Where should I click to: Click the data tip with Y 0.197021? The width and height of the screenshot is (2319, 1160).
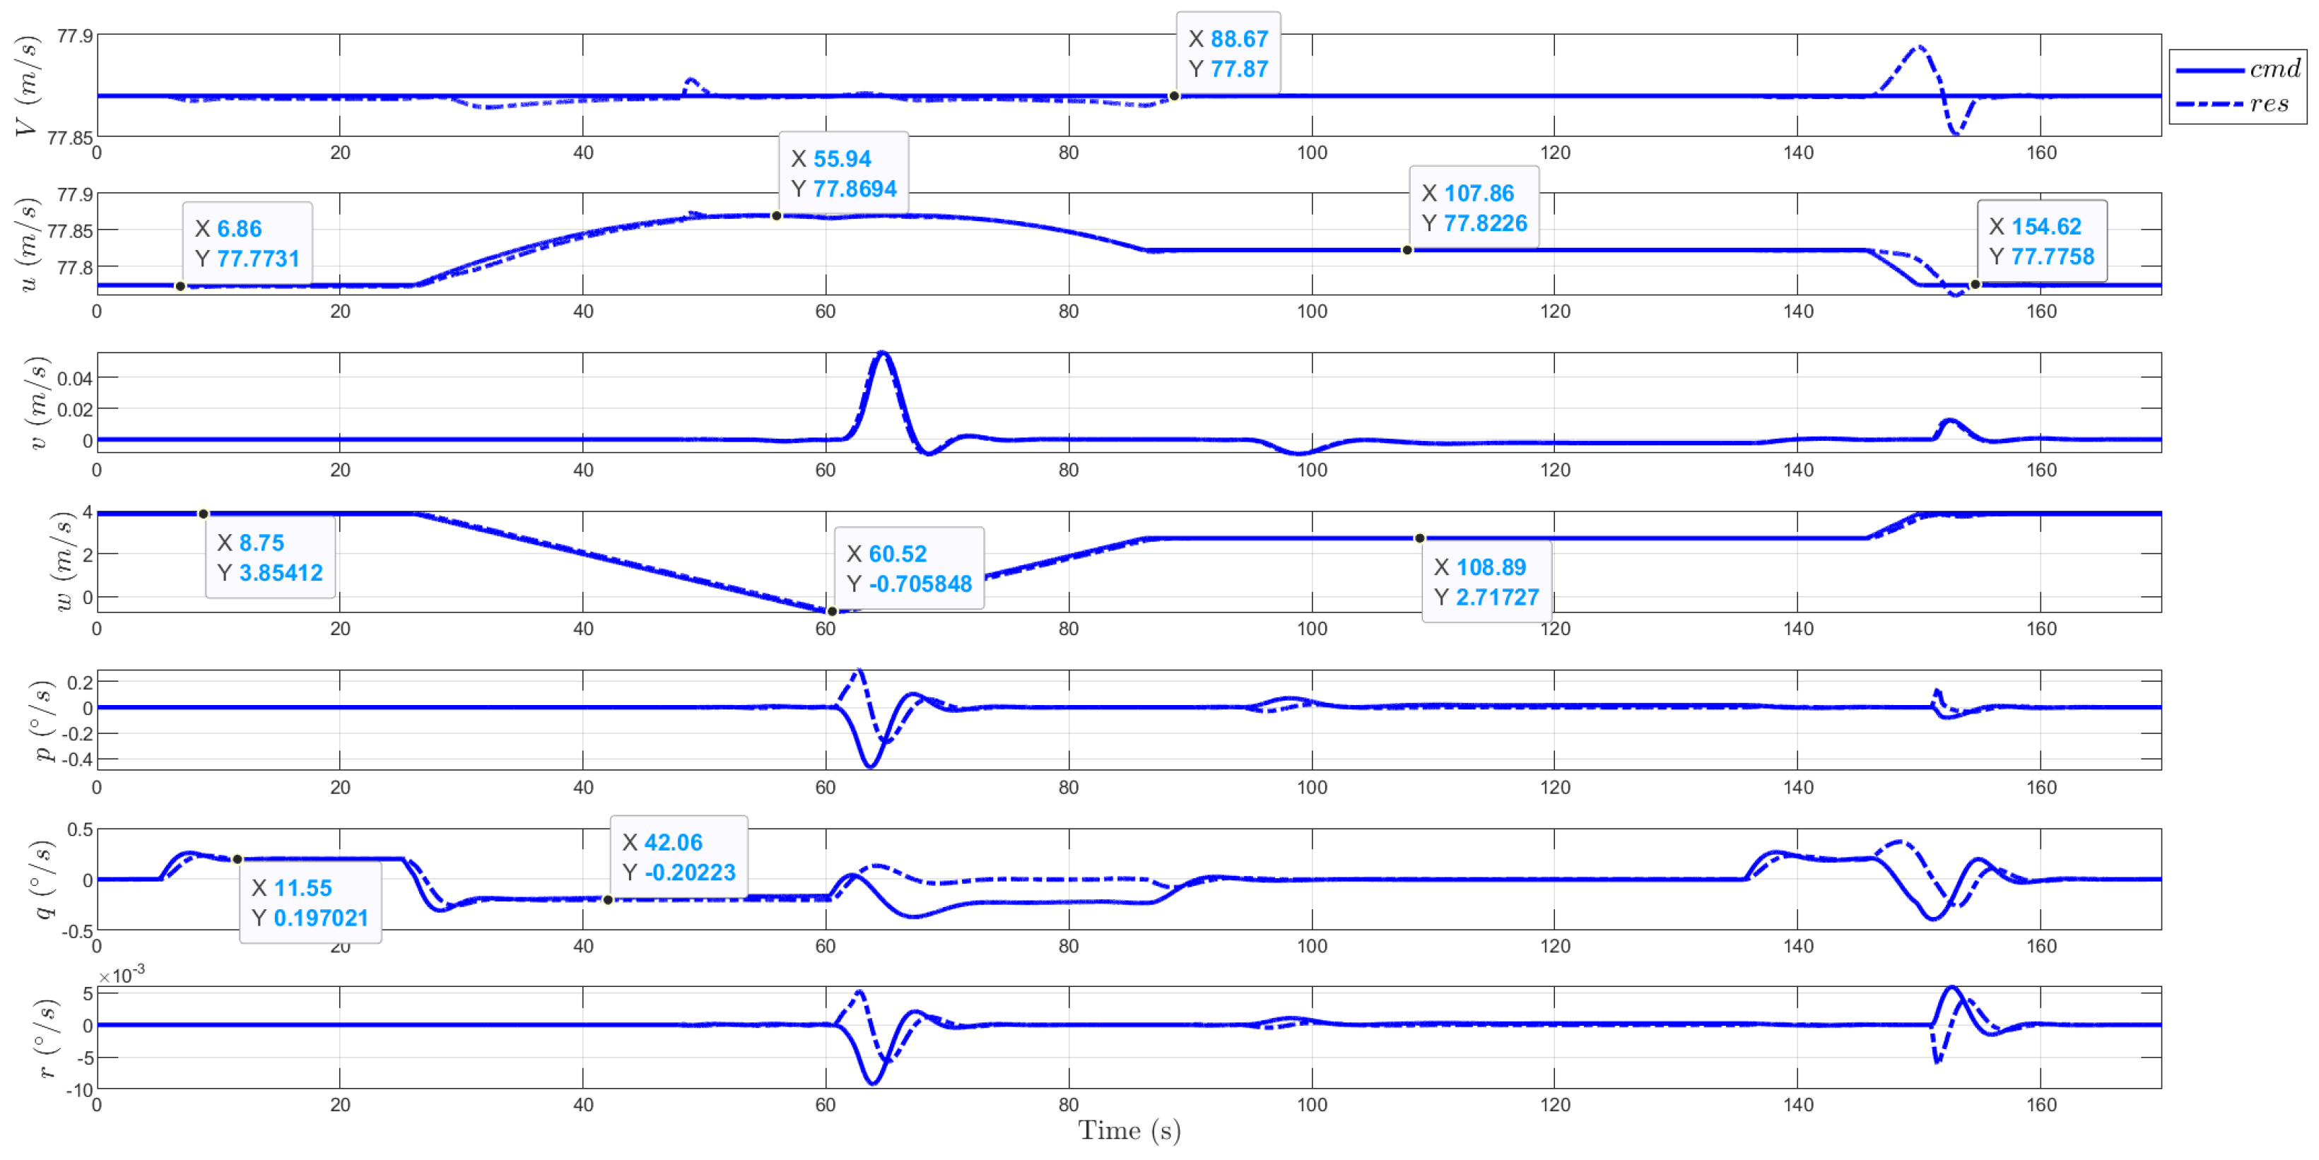[310, 903]
